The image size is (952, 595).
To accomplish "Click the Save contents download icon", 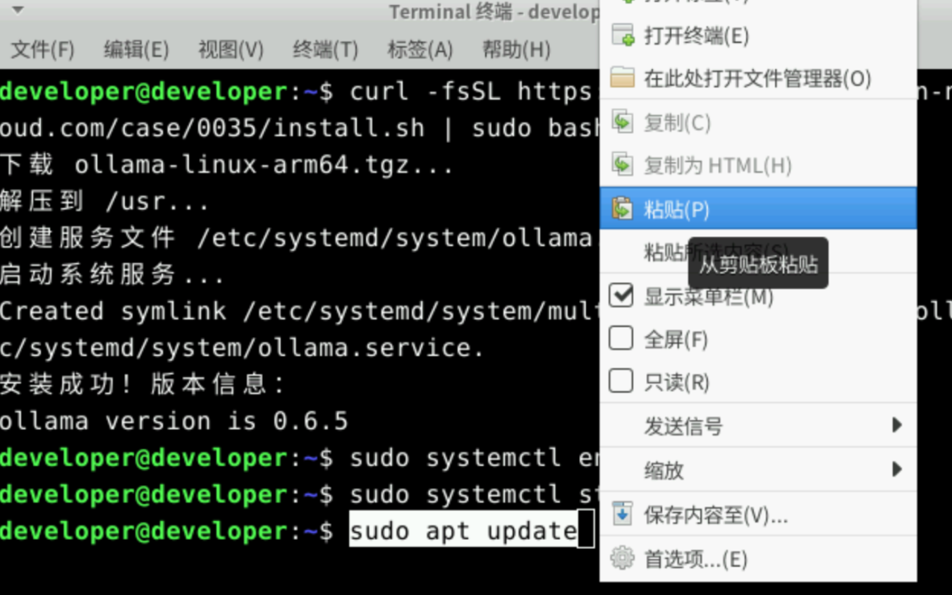I will pyautogui.click(x=622, y=514).
